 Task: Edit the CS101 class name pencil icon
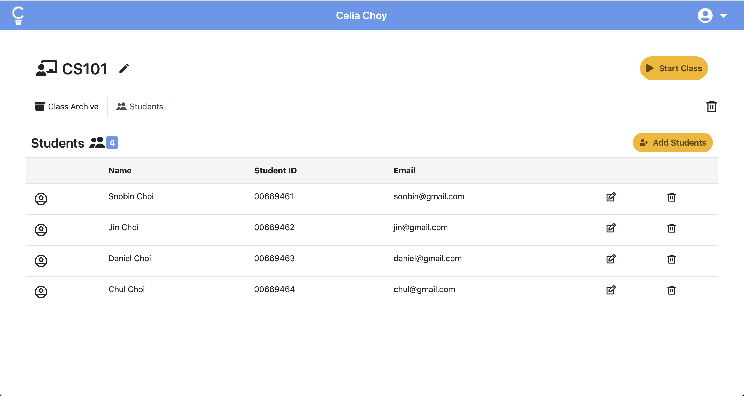tap(124, 69)
